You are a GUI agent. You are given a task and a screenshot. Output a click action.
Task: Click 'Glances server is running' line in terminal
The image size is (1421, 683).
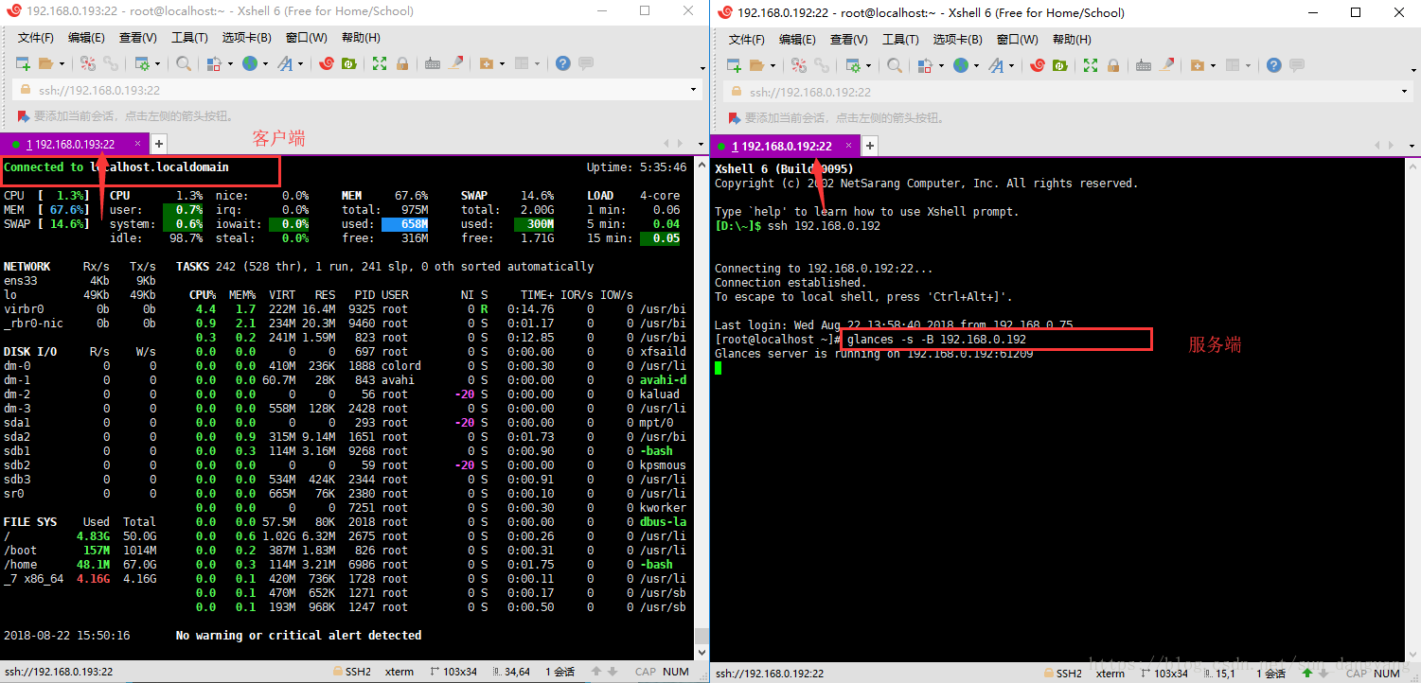coord(874,354)
